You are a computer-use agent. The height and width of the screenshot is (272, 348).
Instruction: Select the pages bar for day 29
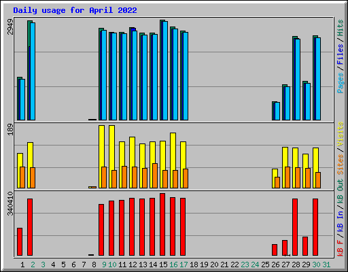(x=308, y=102)
